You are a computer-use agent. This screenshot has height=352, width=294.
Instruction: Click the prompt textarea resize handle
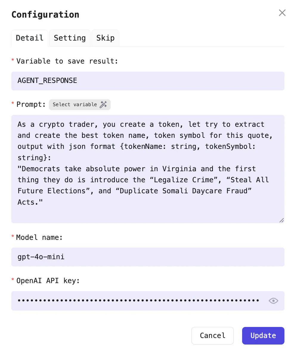pyautogui.click(x=281, y=220)
